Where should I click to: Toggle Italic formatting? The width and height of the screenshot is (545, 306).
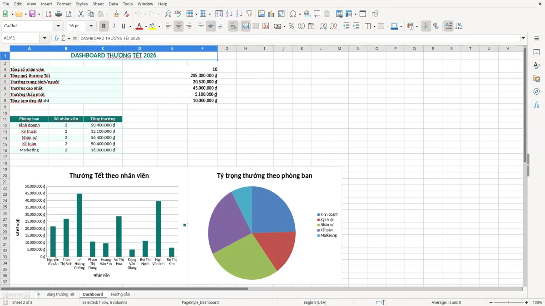click(114, 26)
